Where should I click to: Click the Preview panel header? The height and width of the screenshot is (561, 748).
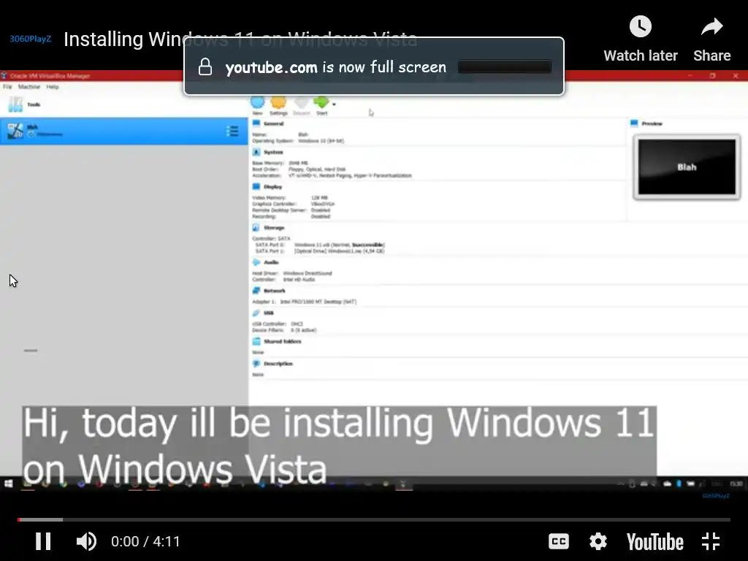click(651, 123)
